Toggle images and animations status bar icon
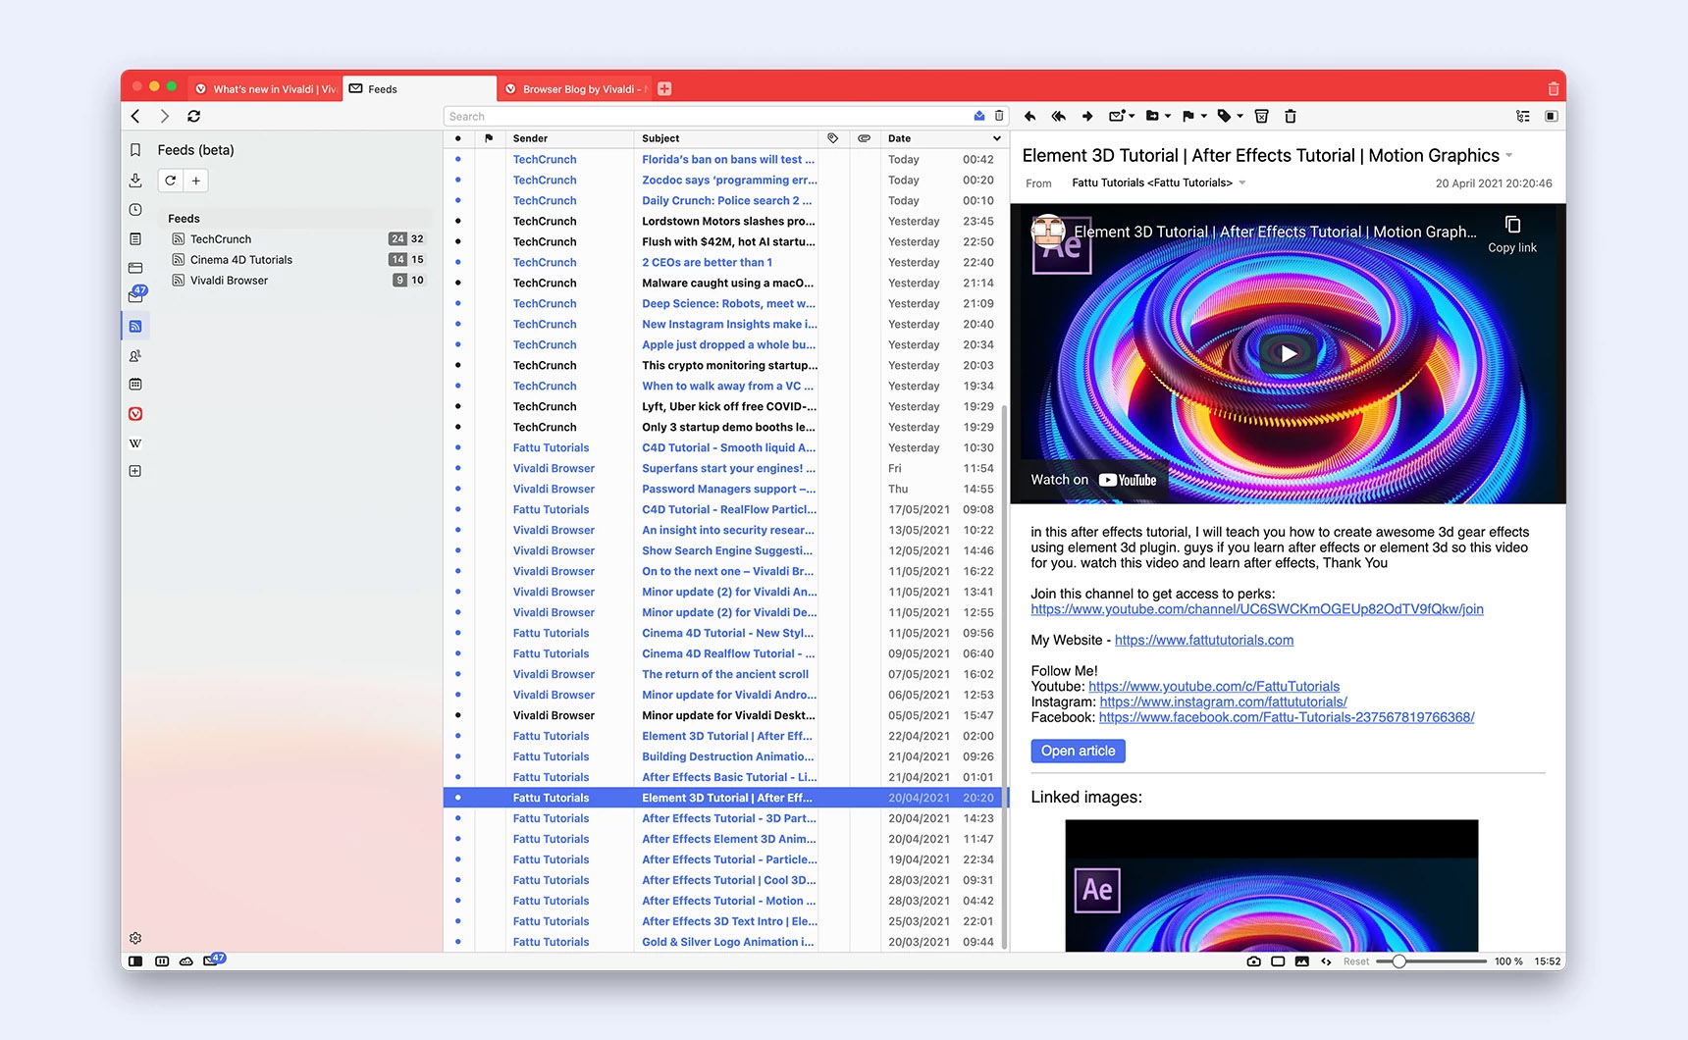The image size is (1688, 1040). point(1302,962)
